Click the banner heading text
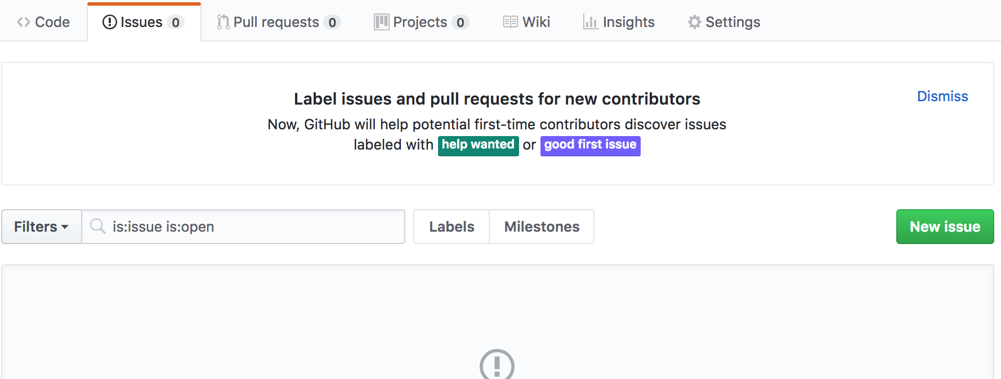Viewport: 1001px width, 379px height. pos(497,99)
